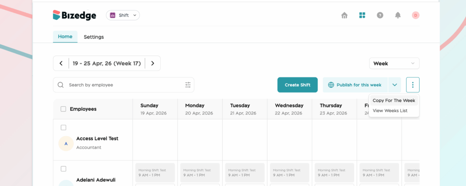Viewport: 466px width, 186px height.
Task: Switch to the Settings tab
Action: (x=94, y=37)
